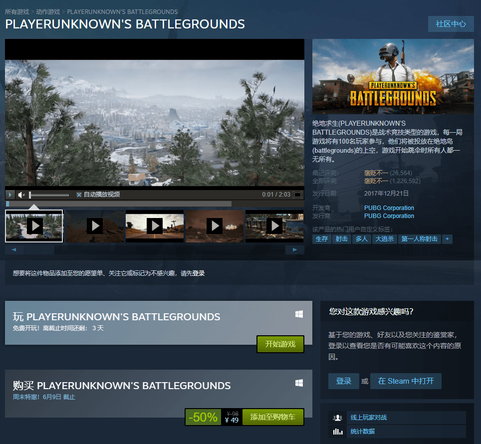This screenshot has height=444, width=481.
Task: Play the trailer video
Action: (10, 195)
